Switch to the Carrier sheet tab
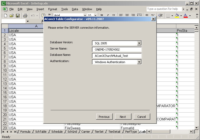200x140 pixels. (85, 132)
